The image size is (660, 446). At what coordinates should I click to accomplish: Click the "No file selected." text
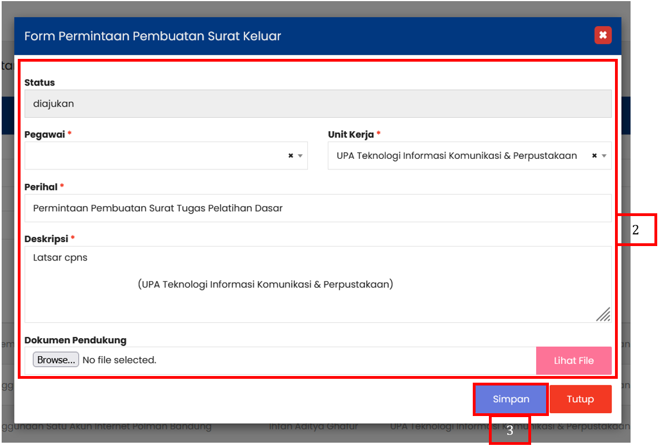point(119,360)
